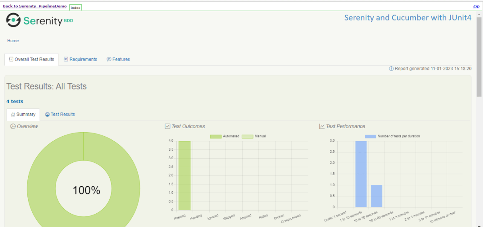The height and width of the screenshot is (227, 483).
Task: Click the Summary home icon
Action: point(13,115)
